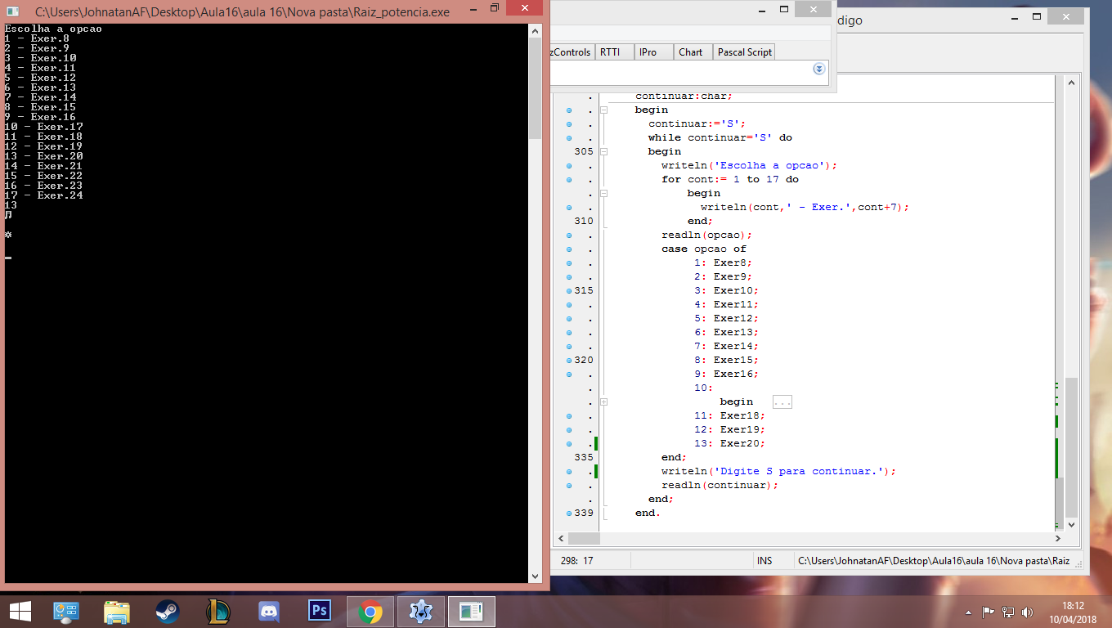Click the console window scrollbar thumb
This screenshot has width=1112, height=628.
pos(536,87)
